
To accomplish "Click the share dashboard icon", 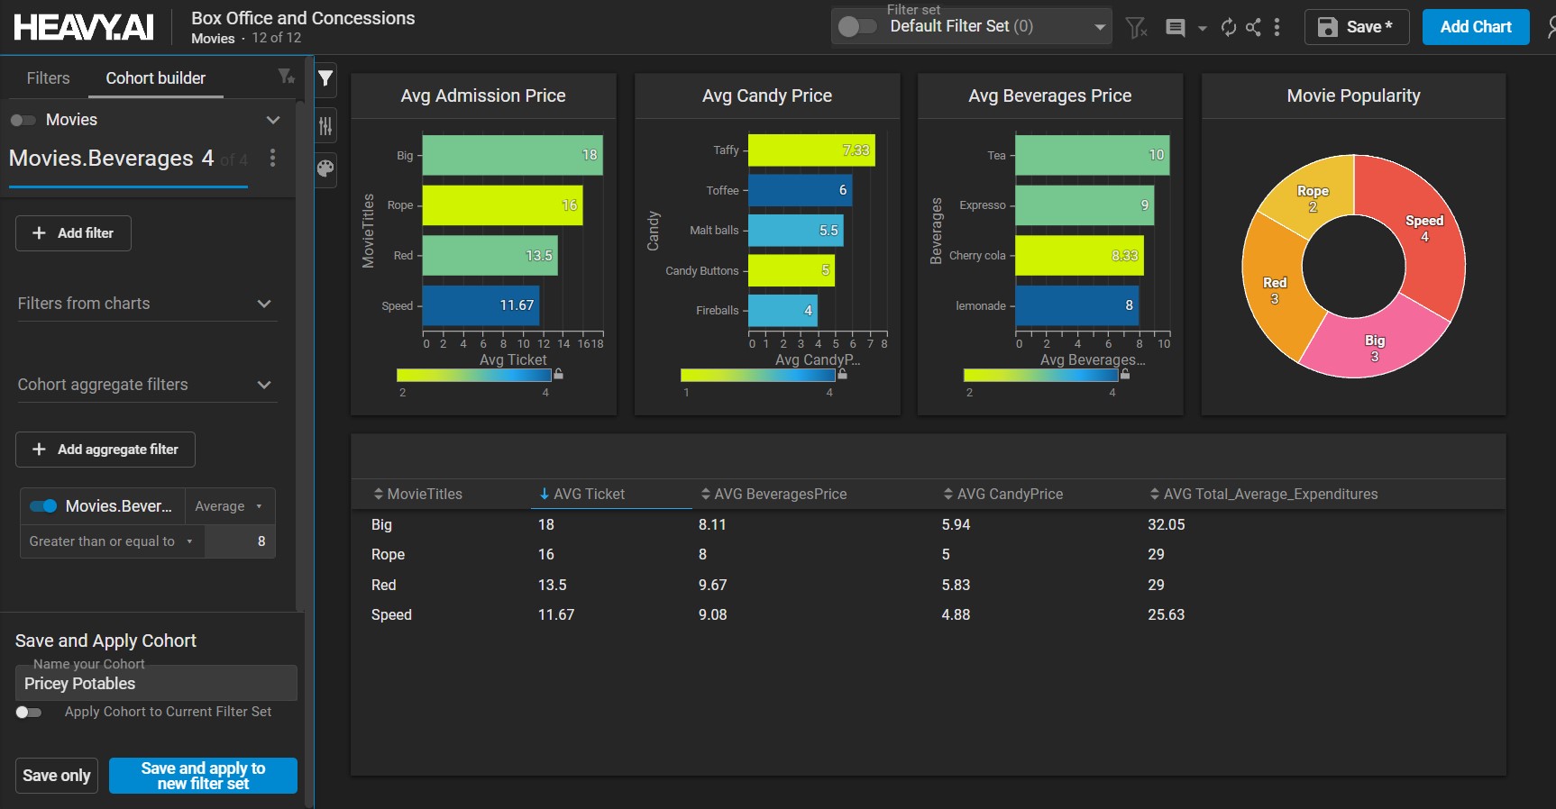I will [x=1253, y=28].
